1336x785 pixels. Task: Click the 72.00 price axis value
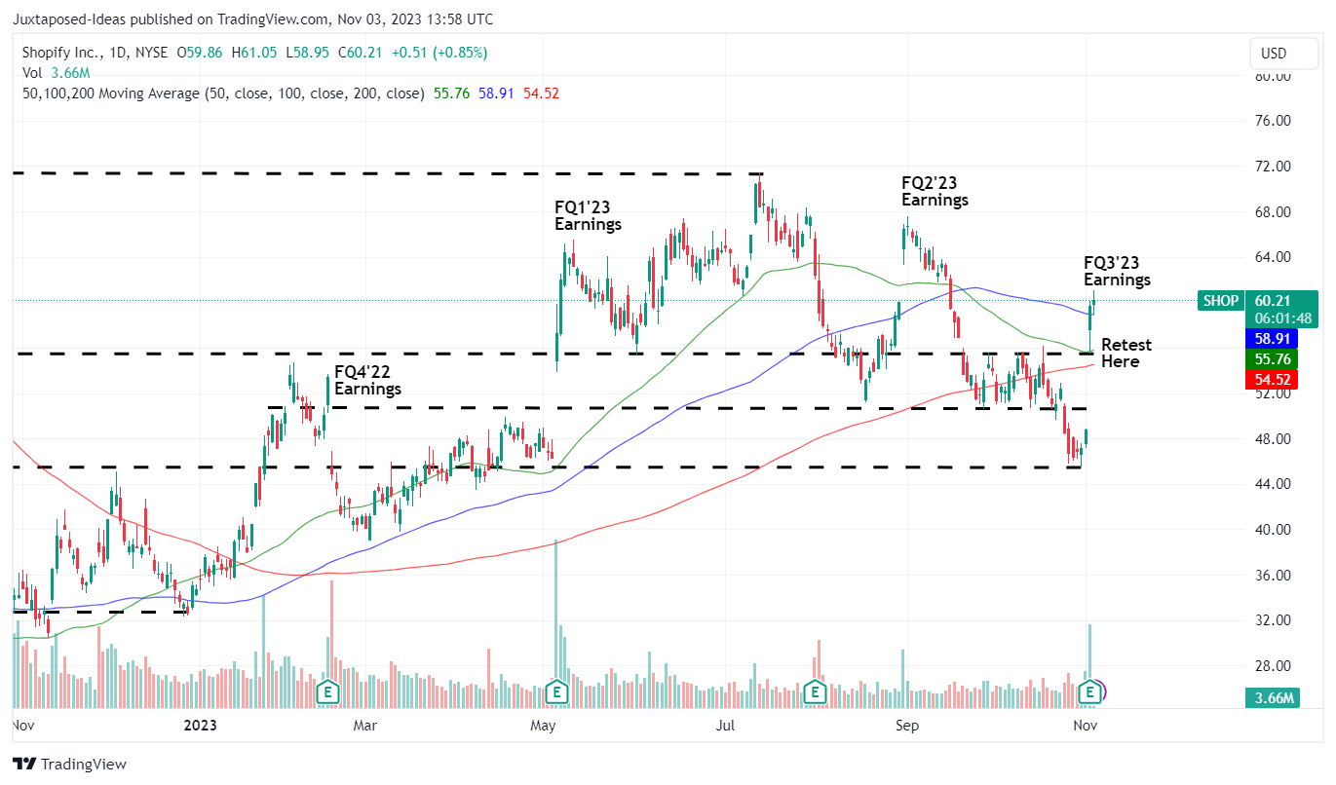1271,167
